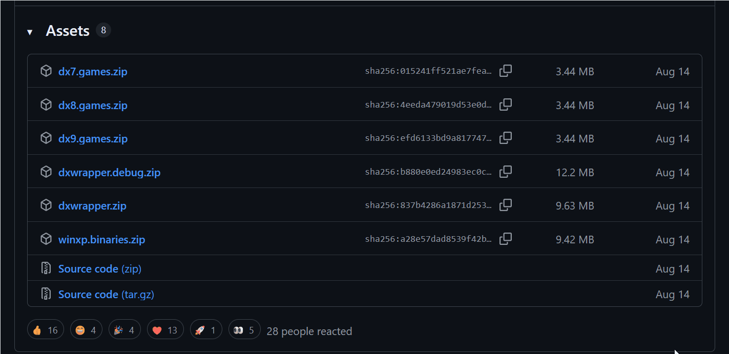The width and height of the screenshot is (729, 354).
Task: Toggle the laughing smiley reaction
Action: click(x=86, y=330)
